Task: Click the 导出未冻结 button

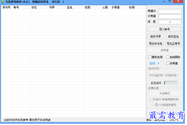Action: point(156,44)
